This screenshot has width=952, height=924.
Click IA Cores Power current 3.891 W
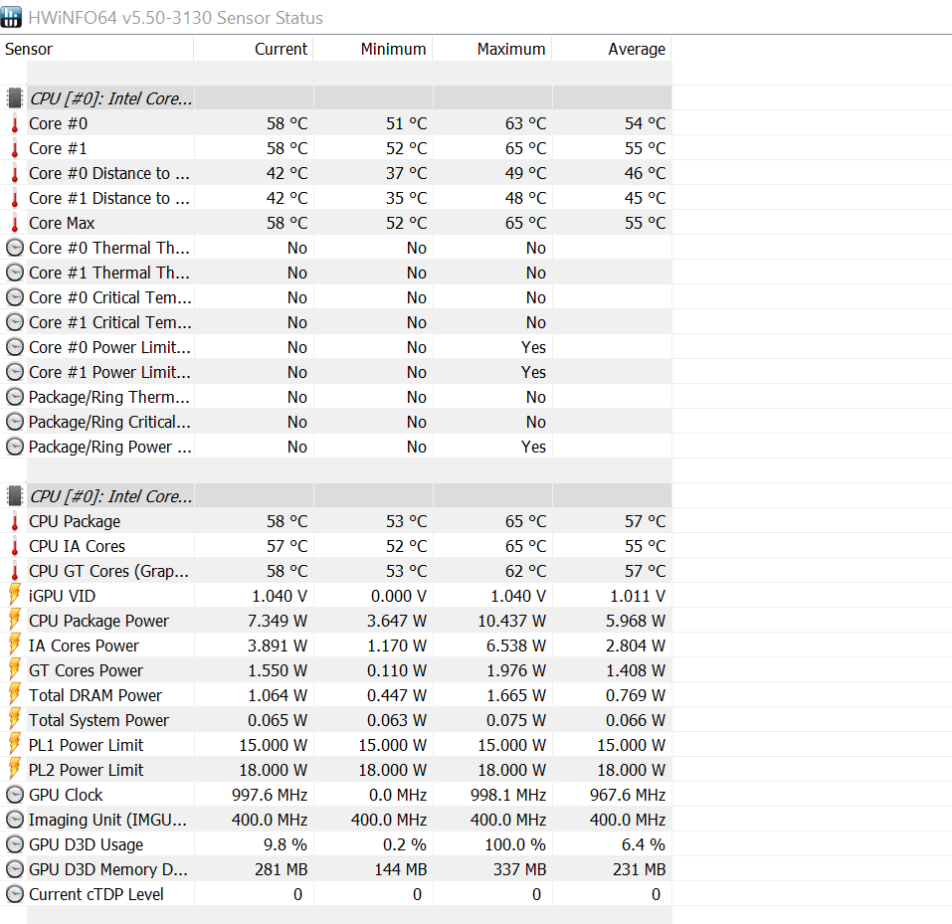(x=277, y=646)
